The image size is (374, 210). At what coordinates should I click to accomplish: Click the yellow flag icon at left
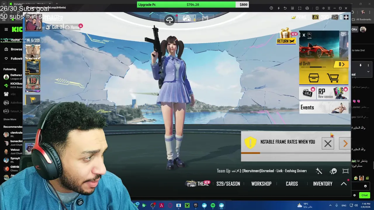point(33,99)
